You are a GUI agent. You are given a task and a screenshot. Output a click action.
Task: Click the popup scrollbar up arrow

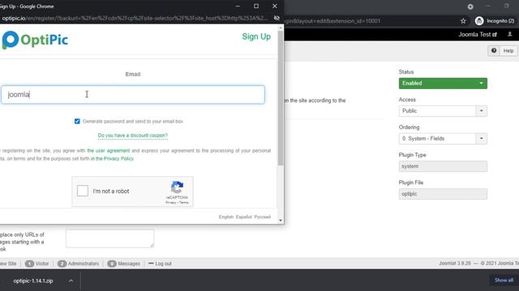(x=281, y=28)
